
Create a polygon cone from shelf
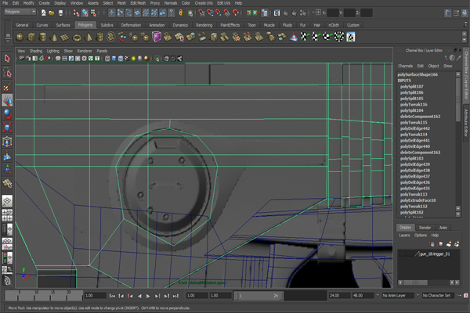tap(54, 37)
